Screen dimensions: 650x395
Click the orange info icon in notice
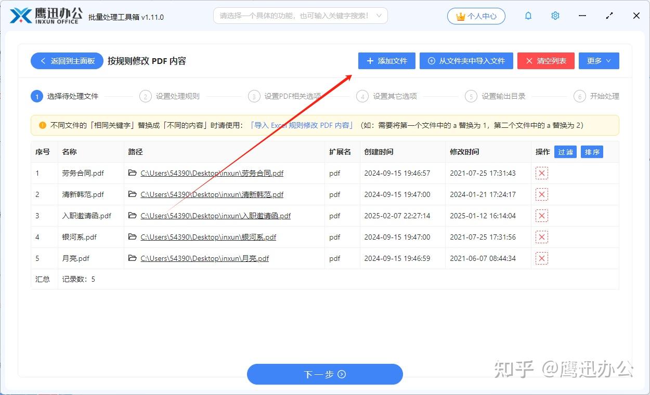coord(43,125)
